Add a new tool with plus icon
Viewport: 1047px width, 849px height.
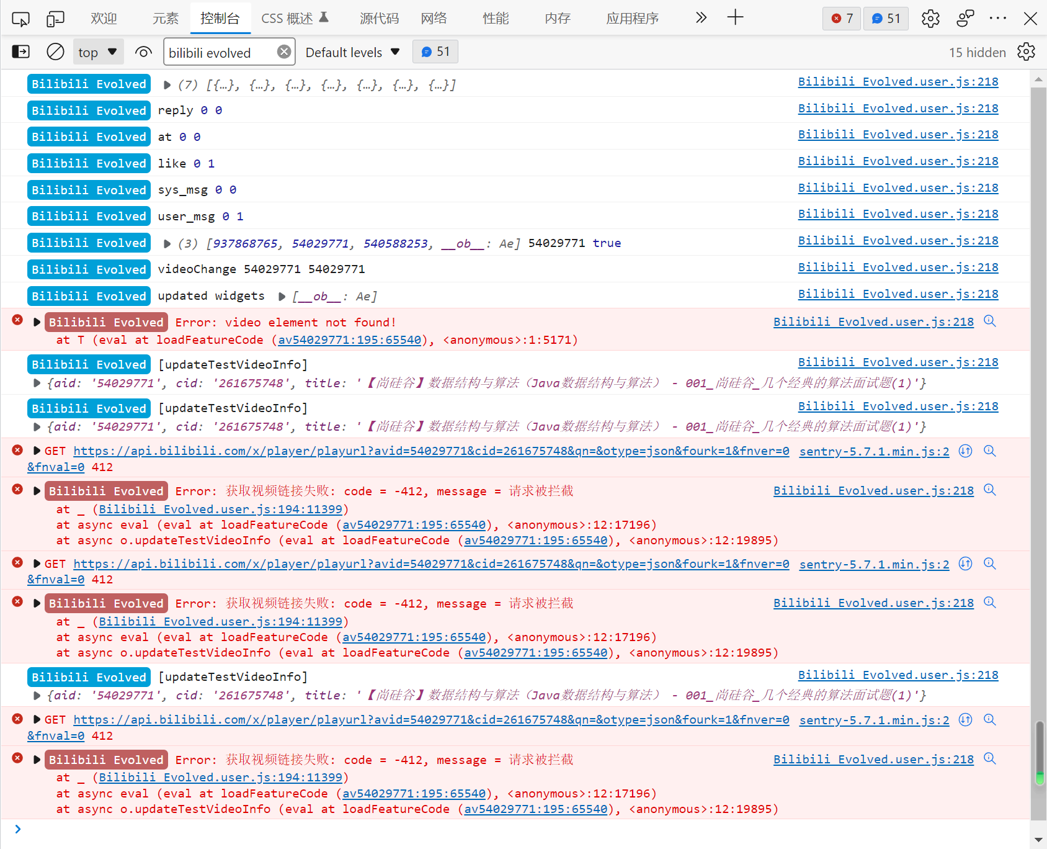click(735, 17)
